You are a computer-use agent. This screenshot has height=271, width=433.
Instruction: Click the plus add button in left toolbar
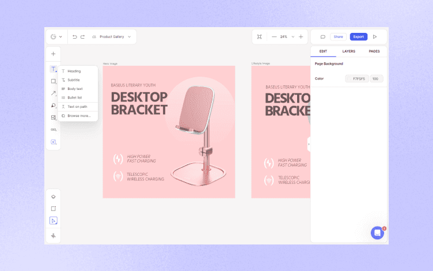[54, 54]
